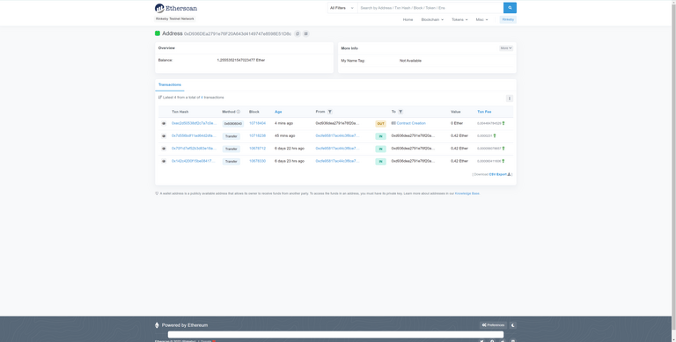Click the '0 Ether' value cell
676x342 pixels.
click(457, 123)
